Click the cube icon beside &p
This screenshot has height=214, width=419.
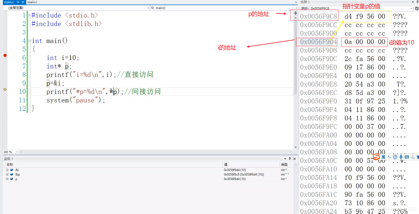[12, 174]
